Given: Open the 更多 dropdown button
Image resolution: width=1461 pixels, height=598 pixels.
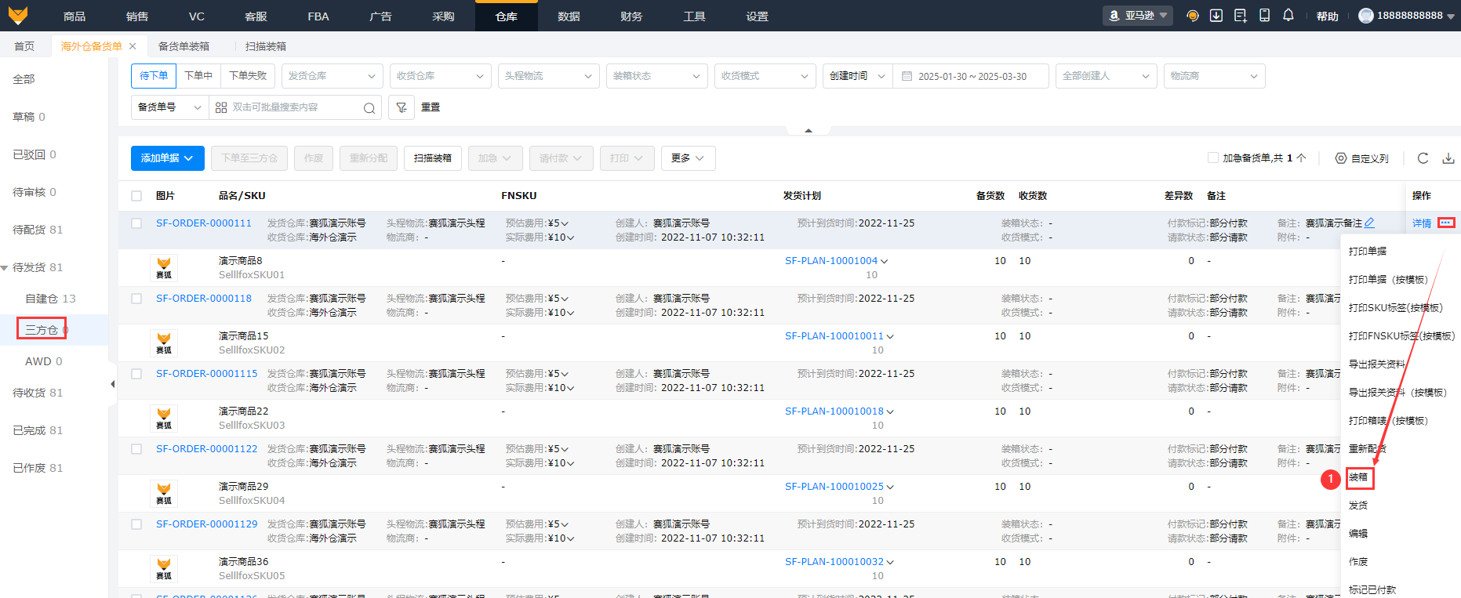Looking at the screenshot, I should pyautogui.click(x=688, y=158).
